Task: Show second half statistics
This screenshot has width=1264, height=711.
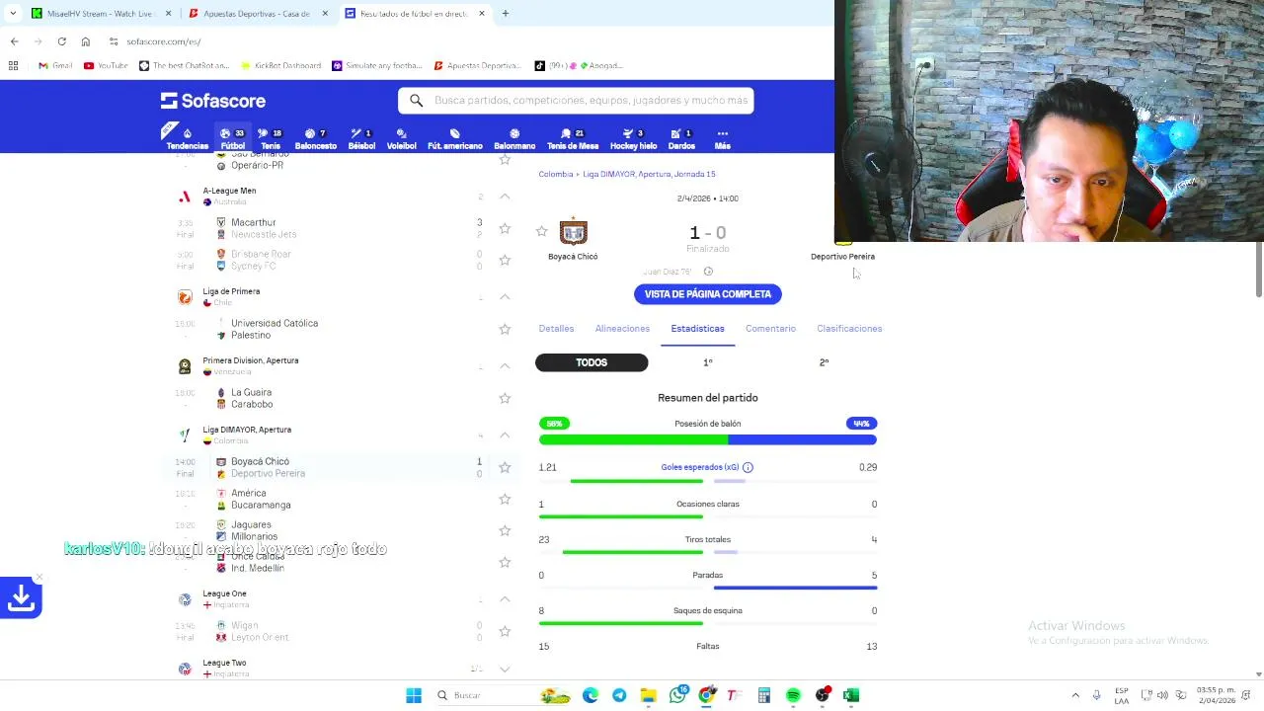Action: tap(824, 362)
